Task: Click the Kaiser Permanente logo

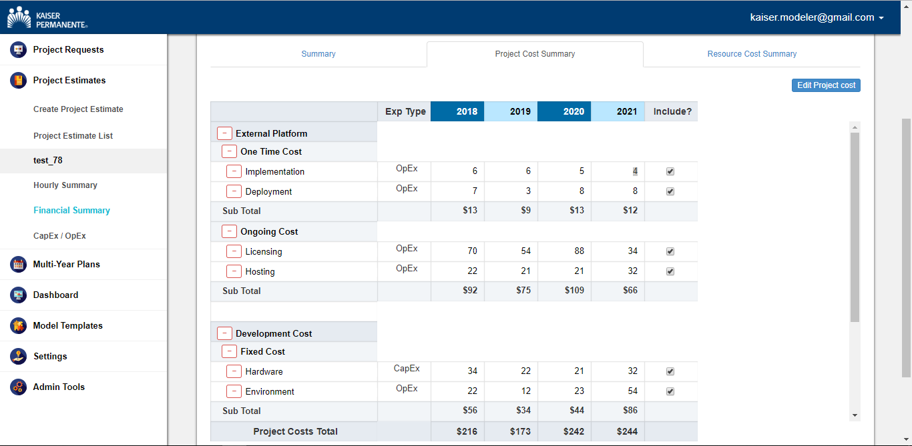Action: (47, 17)
